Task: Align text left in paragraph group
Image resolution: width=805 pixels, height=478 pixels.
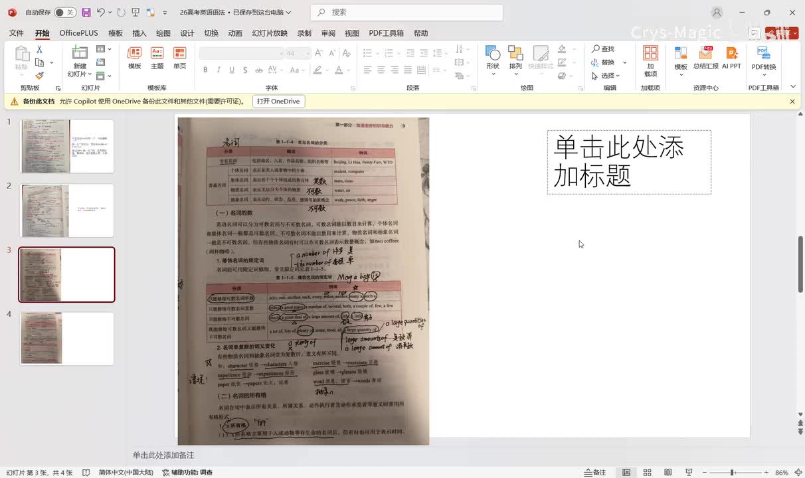Action: tap(367, 70)
